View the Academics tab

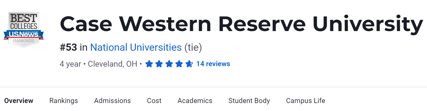coord(195,101)
